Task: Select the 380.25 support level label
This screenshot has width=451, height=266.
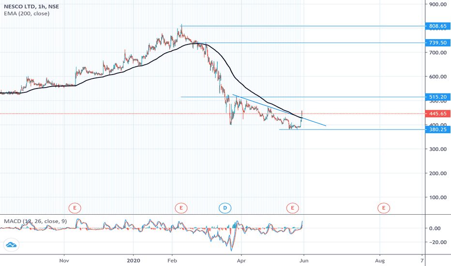Action: [x=438, y=130]
